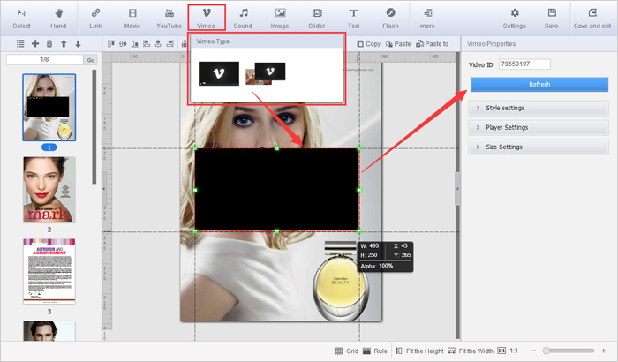Toggle the Rule display
Viewport: 618px width, 362px height.
[x=373, y=351]
